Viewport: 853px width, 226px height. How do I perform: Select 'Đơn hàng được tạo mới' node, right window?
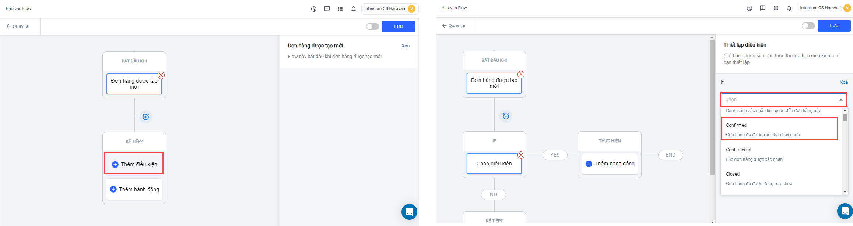(x=494, y=83)
